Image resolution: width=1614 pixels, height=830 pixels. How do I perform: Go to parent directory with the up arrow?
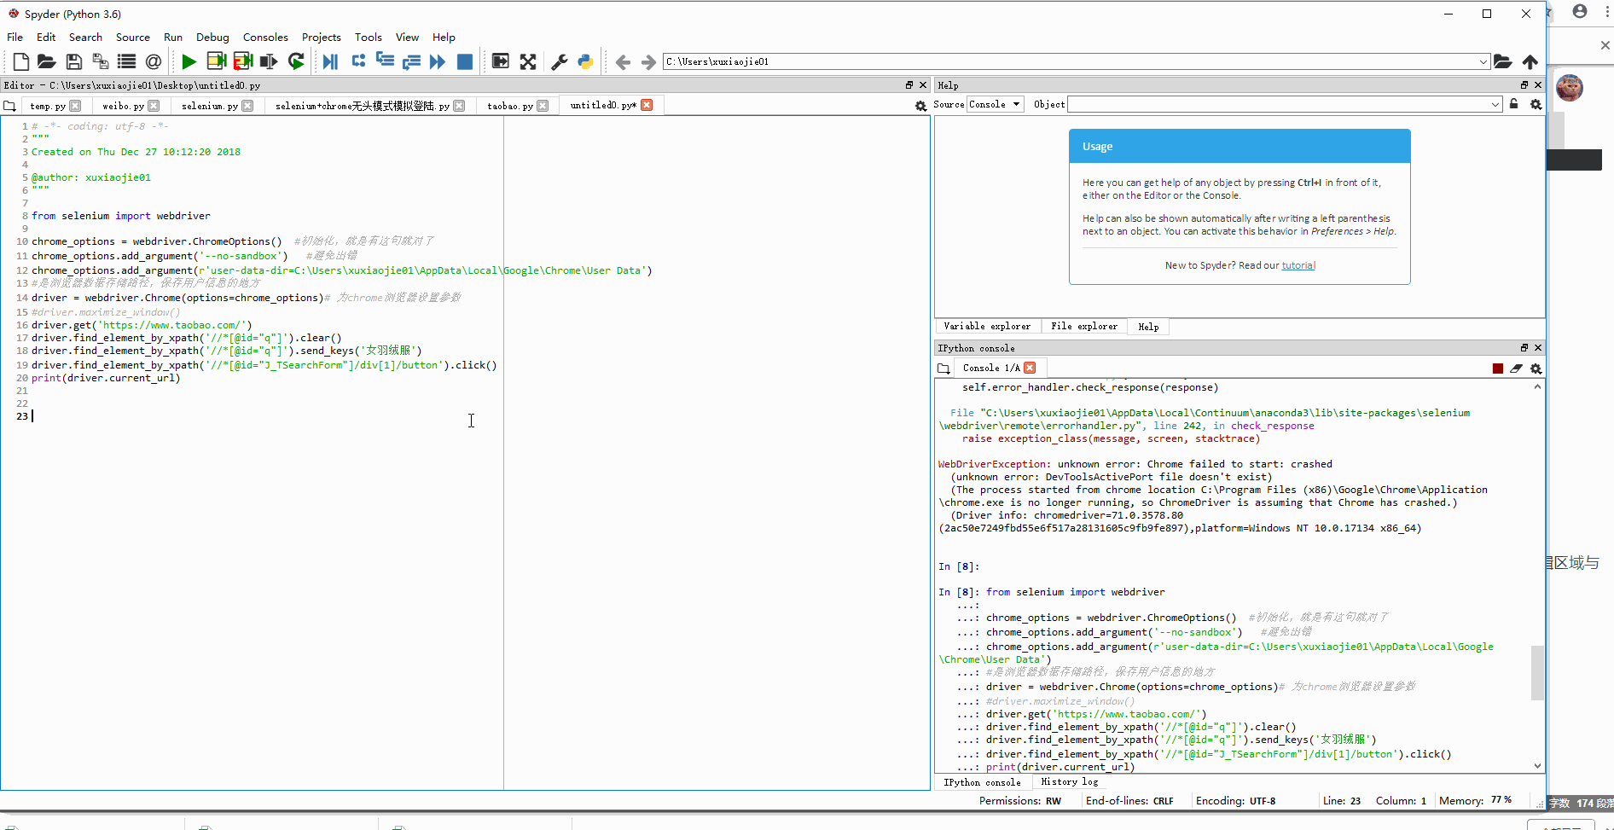pos(1530,61)
